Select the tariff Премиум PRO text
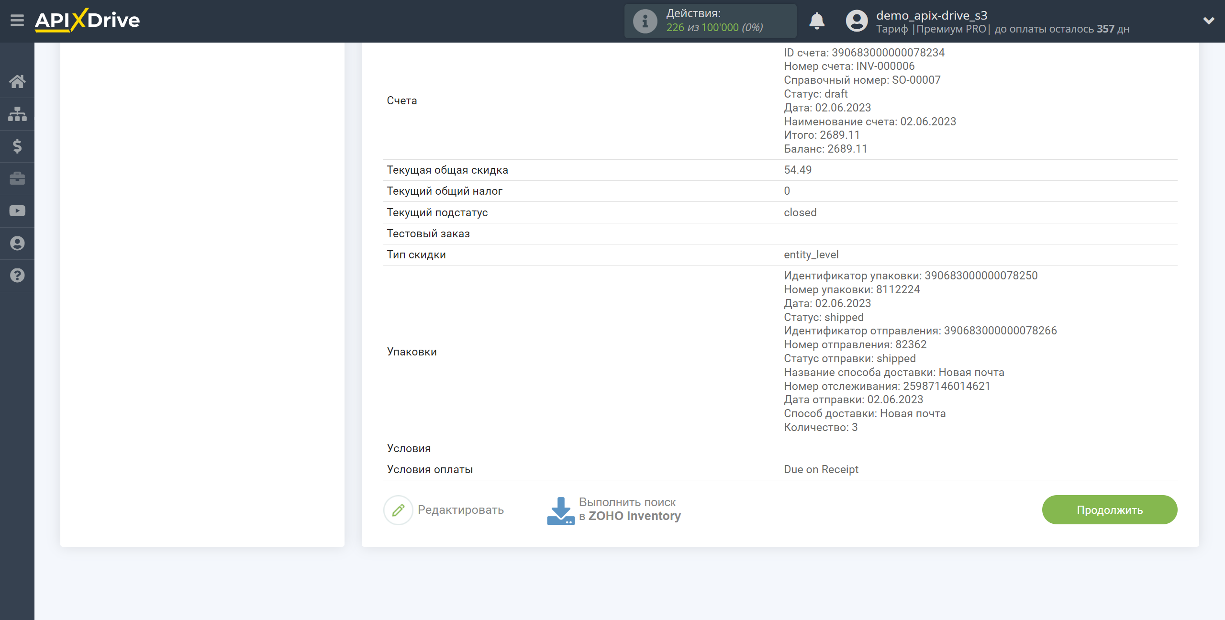 (x=951, y=29)
